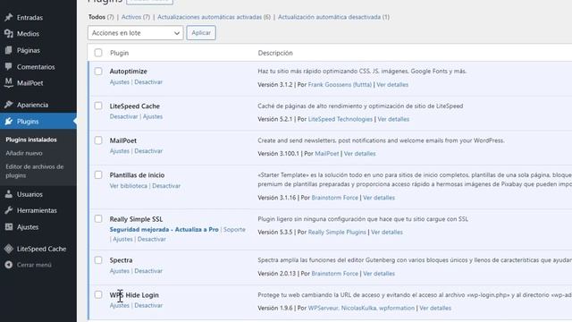Click the Plugins plug icon in sidebar
Screen dimensions: 572x322
9,122
